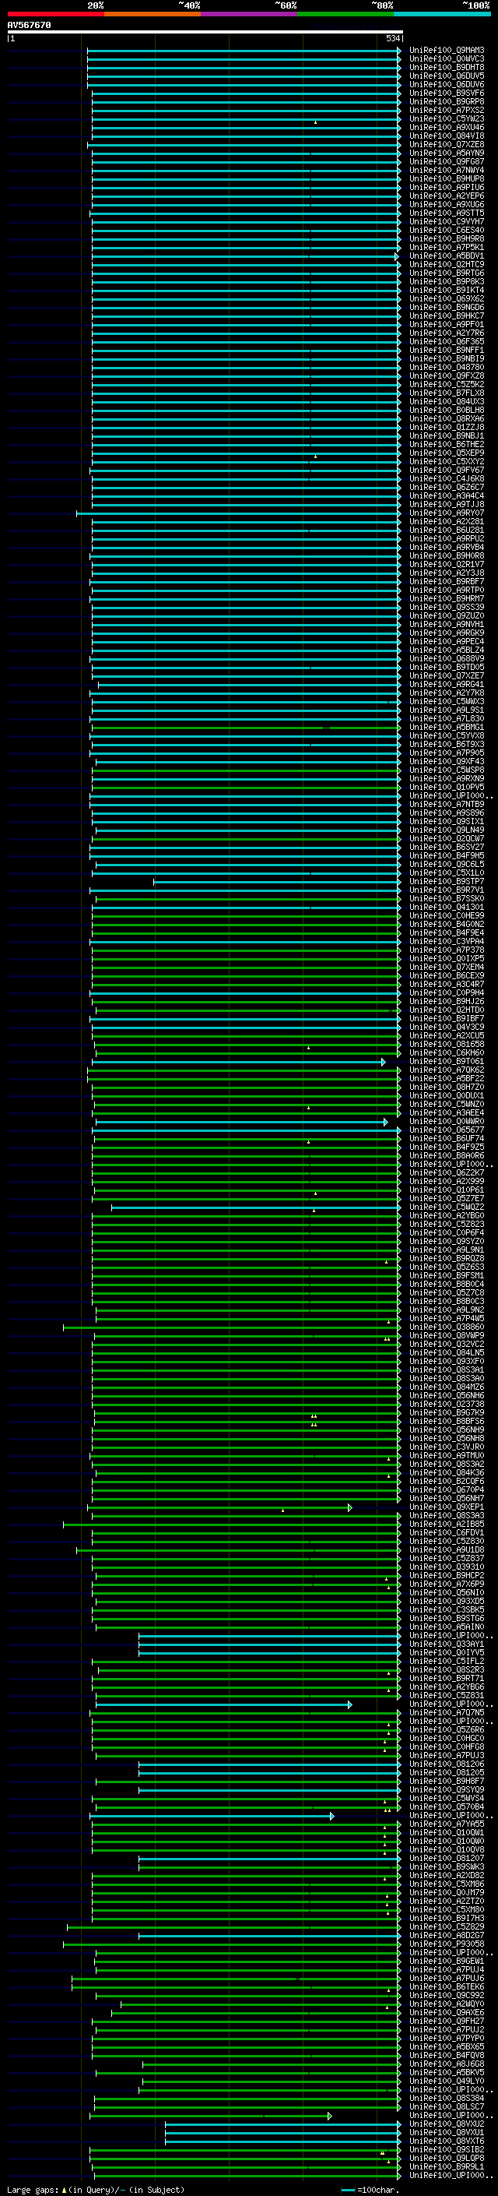Click hit label UniRef100_C5YW23
The width and height of the screenshot is (498, 2196).
pos(447,118)
